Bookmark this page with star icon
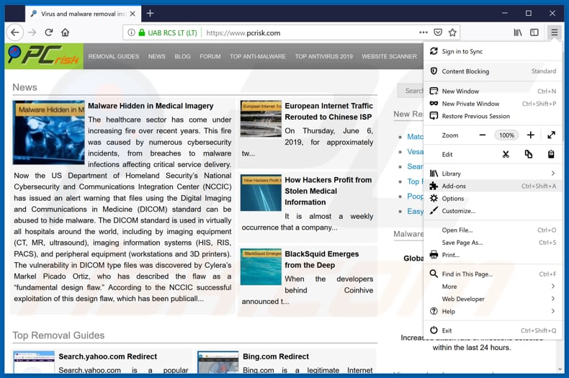This screenshot has width=569, height=378. click(452, 32)
